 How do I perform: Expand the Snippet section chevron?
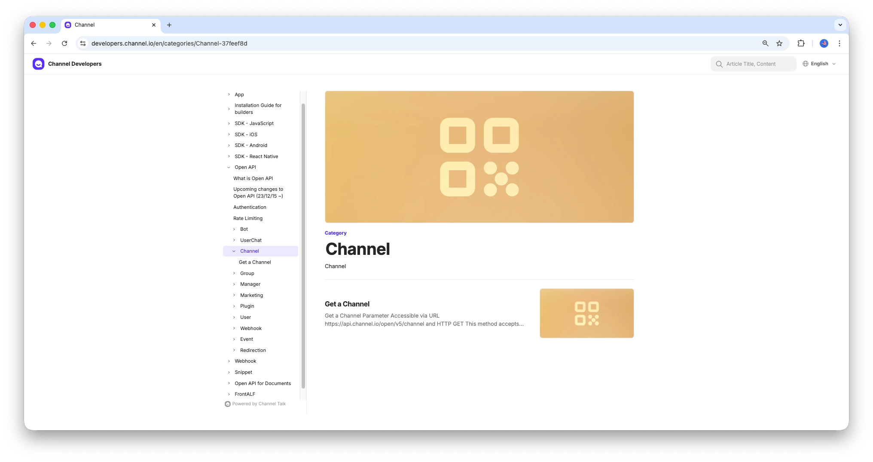click(229, 372)
